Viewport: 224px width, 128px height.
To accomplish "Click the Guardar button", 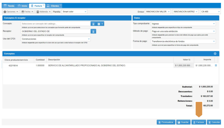I will click(183, 122).
